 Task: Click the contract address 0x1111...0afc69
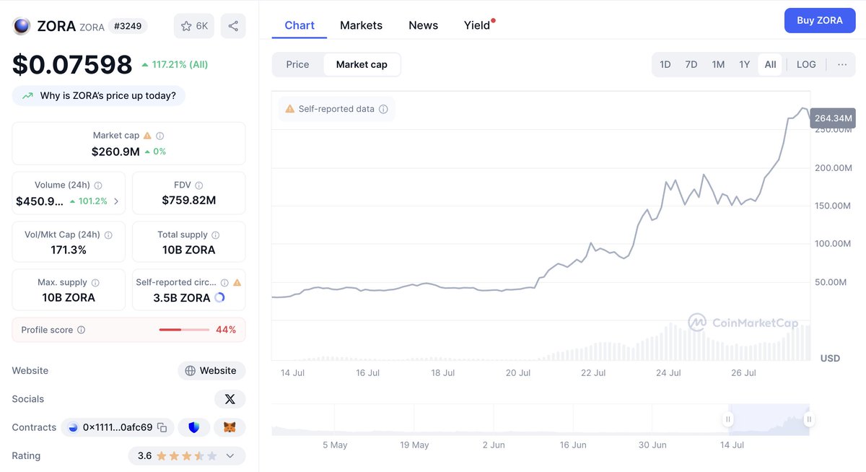[x=118, y=427]
